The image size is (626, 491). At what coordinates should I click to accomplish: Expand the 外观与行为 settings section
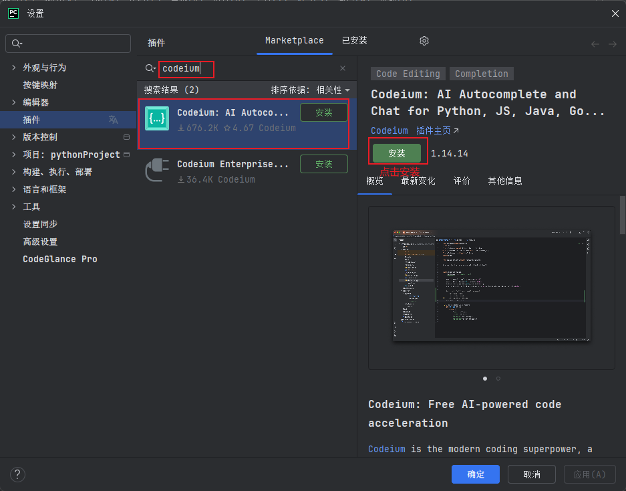(14, 67)
